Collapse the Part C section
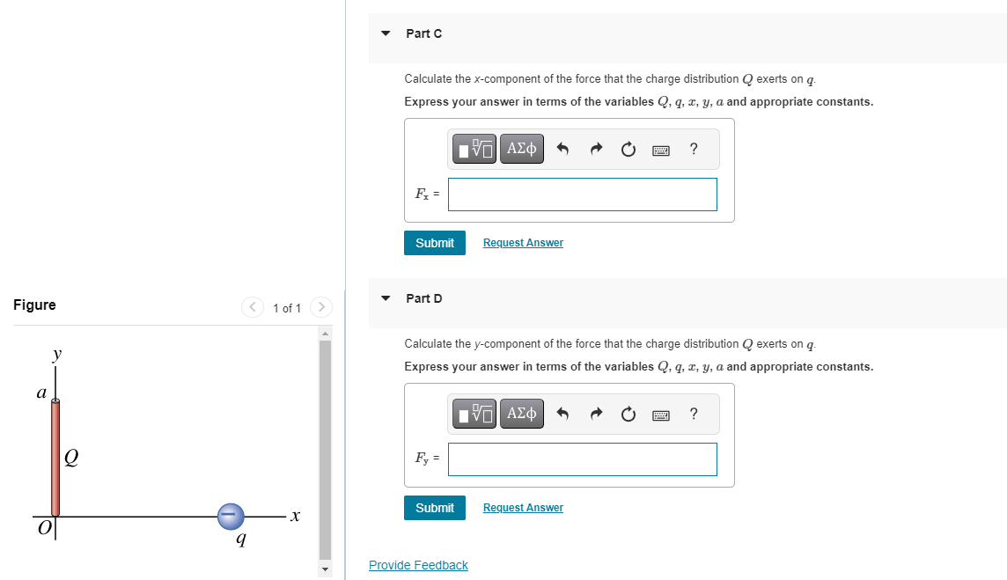This screenshot has height=580, width=1007. click(x=385, y=33)
